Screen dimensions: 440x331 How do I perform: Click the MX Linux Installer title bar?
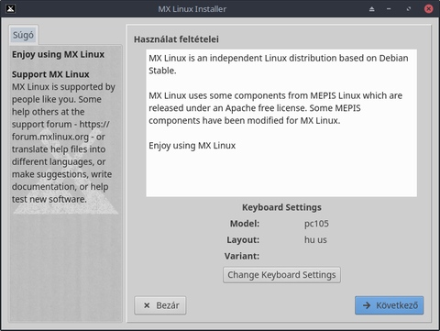[x=192, y=9]
